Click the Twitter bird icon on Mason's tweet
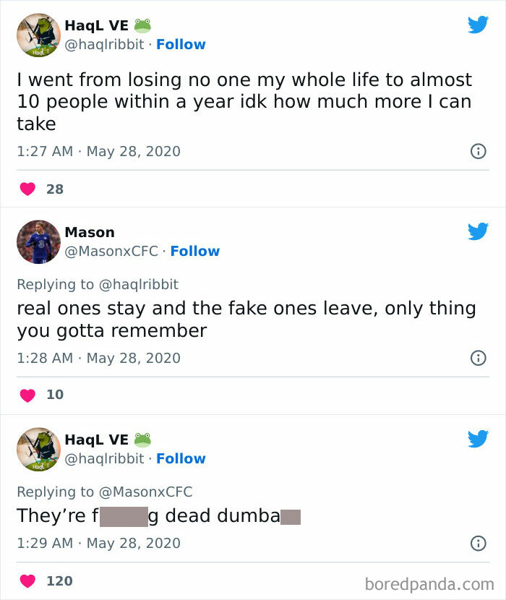506x600 pixels. point(478,232)
